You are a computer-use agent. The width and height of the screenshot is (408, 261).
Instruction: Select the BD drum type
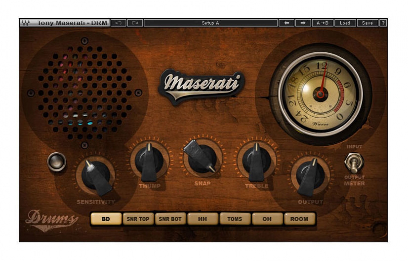[x=106, y=219]
